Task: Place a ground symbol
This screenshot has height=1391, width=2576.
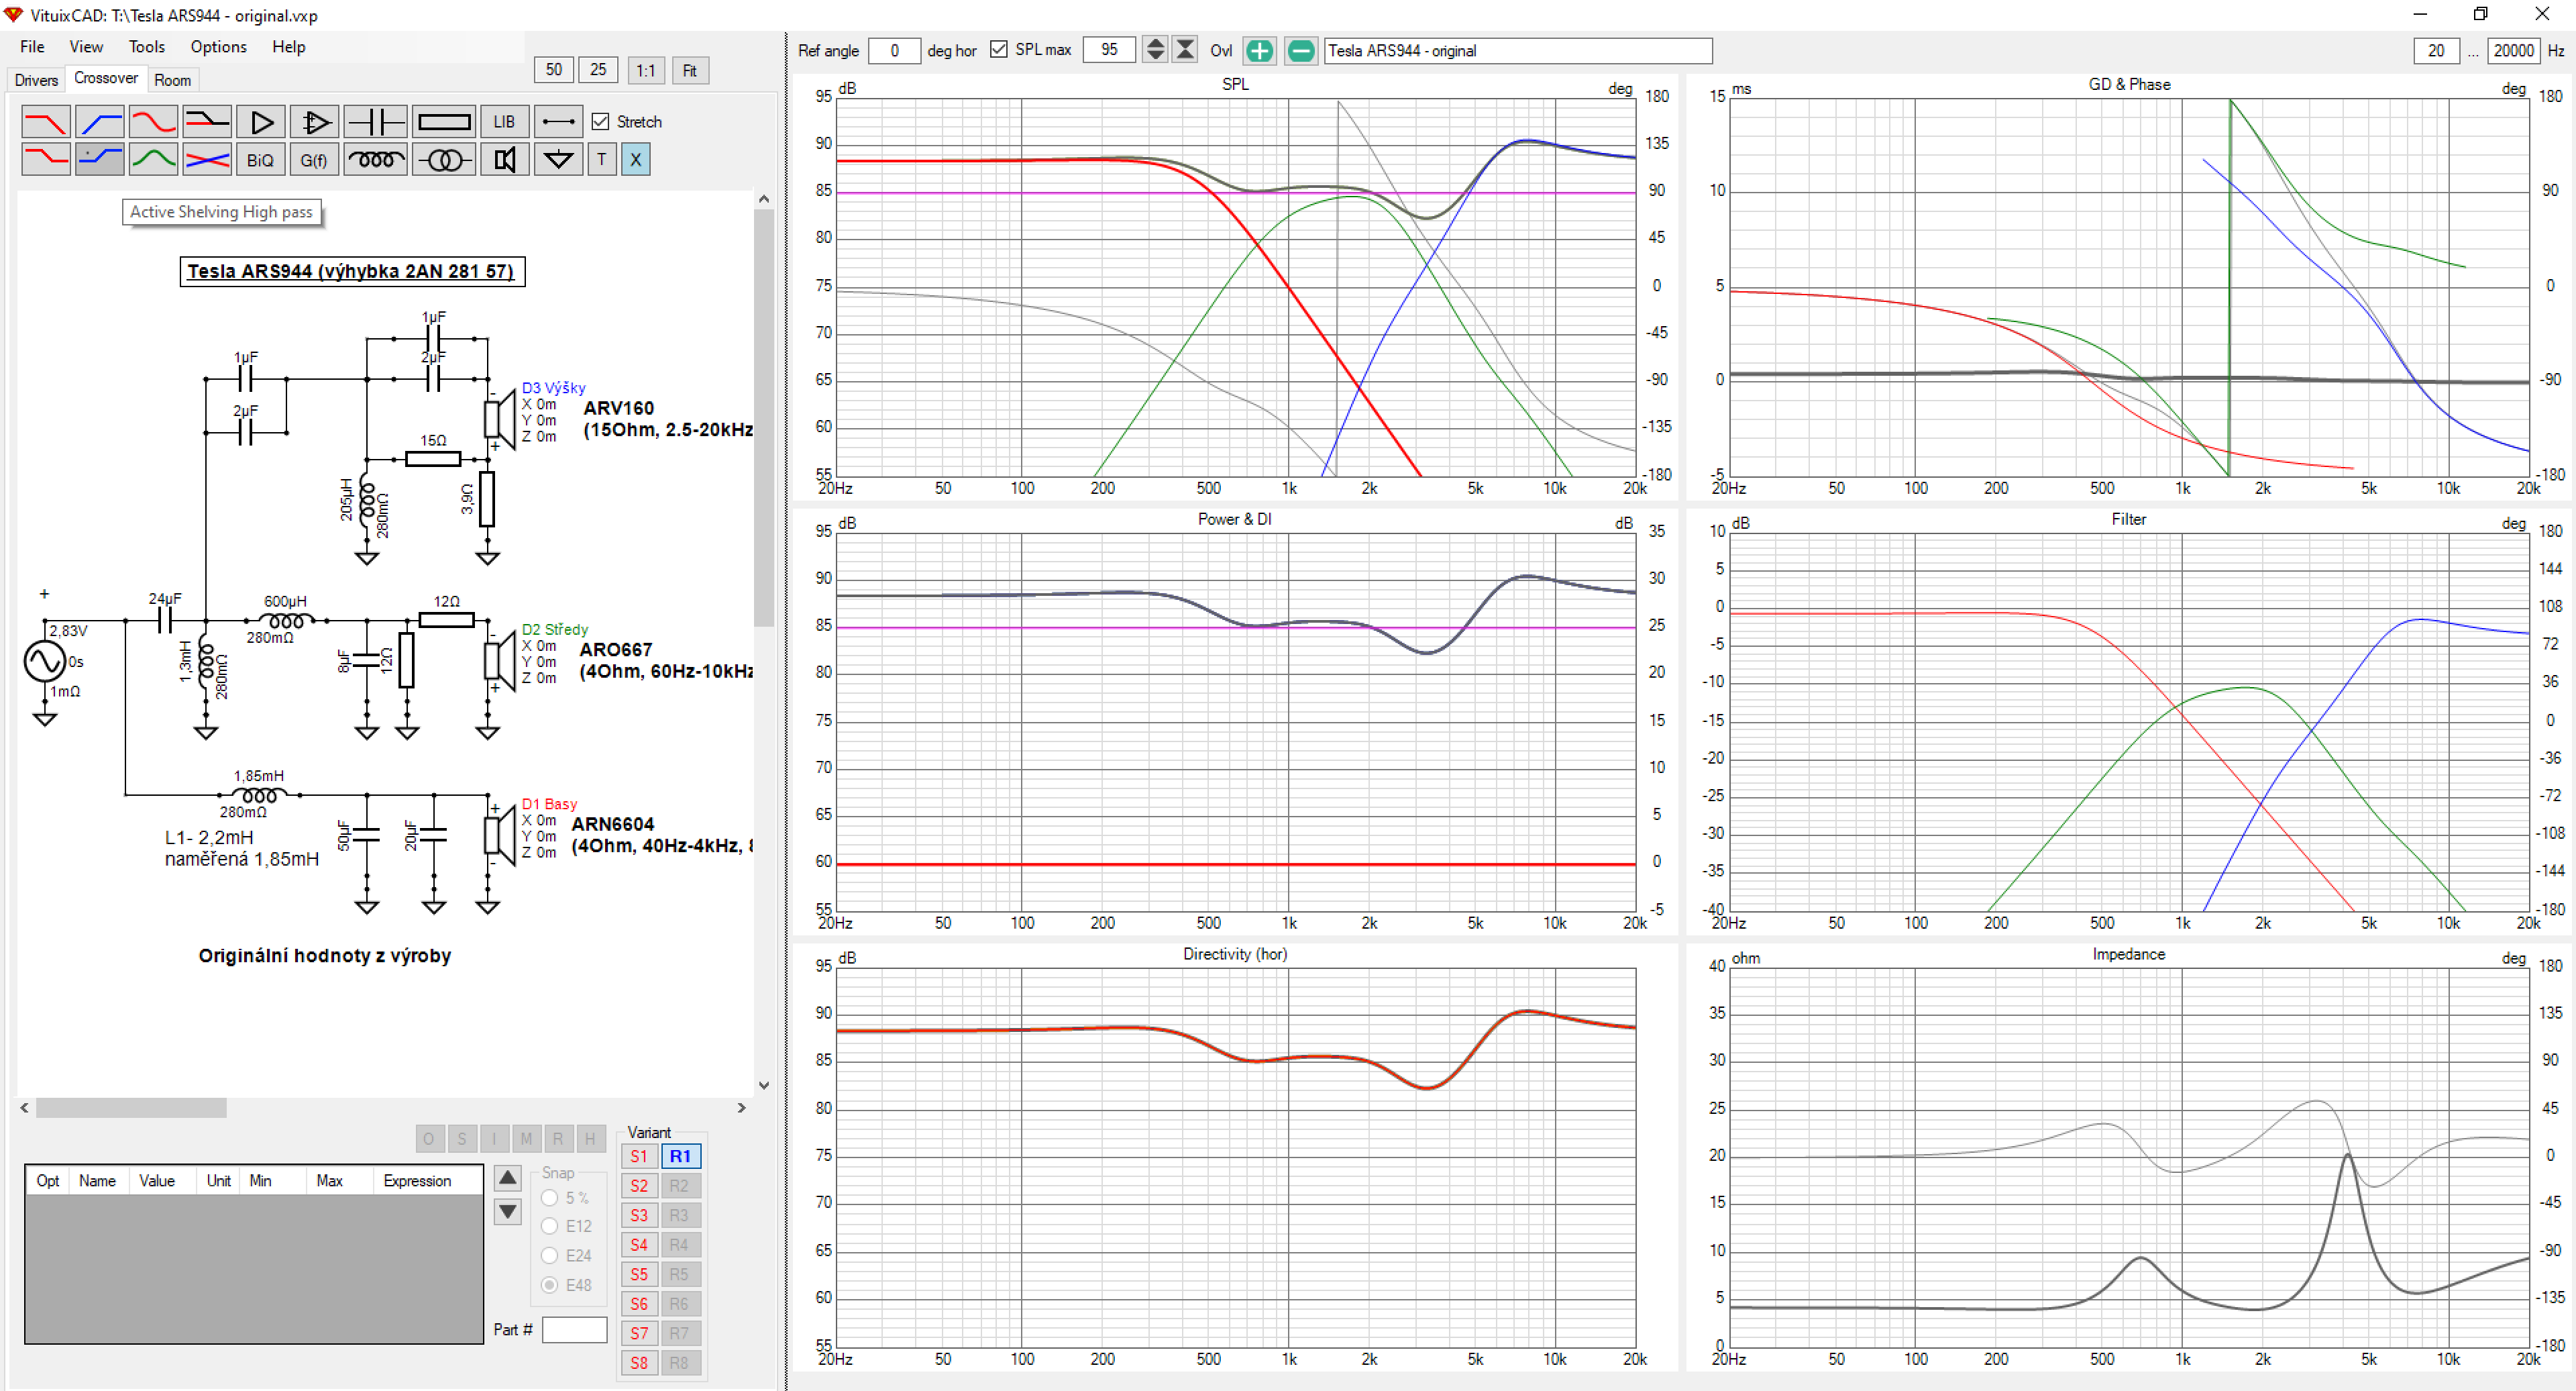Action: [558, 160]
